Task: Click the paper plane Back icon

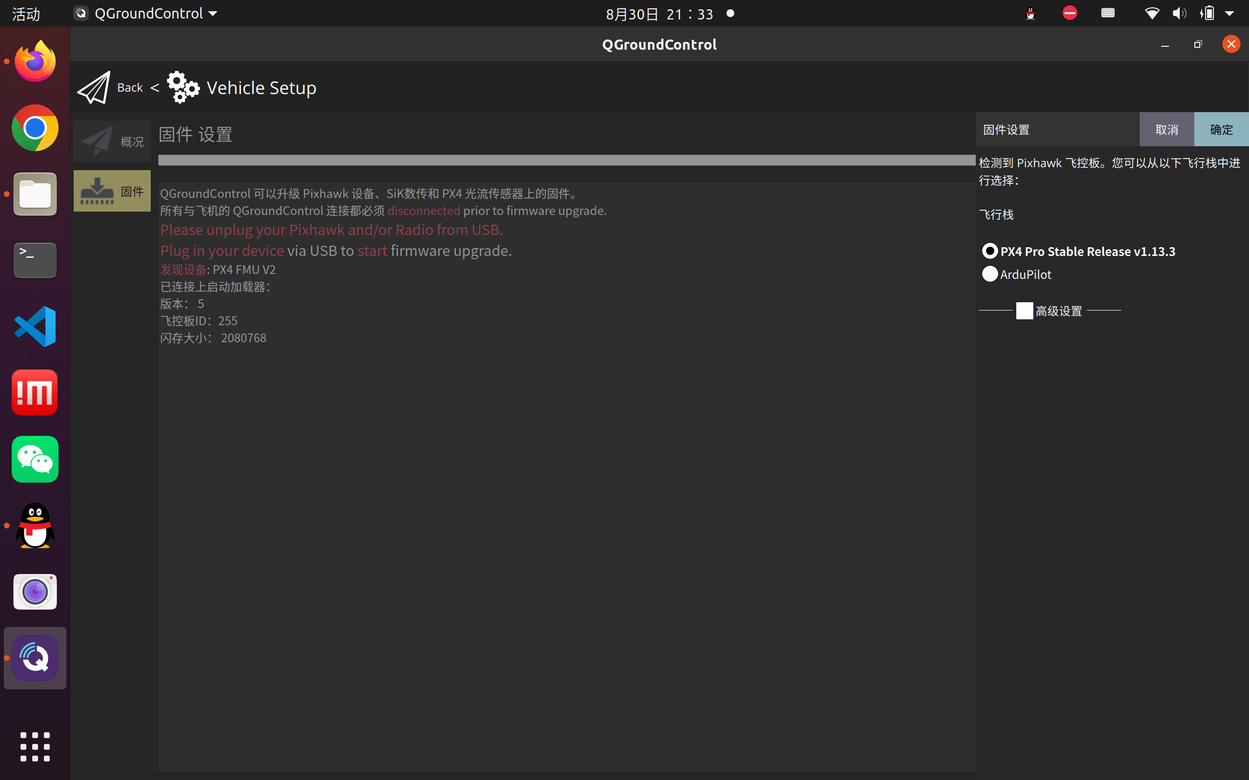Action: [94, 88]
